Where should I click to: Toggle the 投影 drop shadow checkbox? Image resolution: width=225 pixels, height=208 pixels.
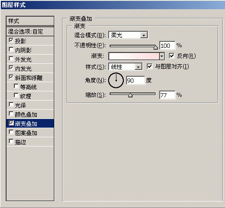coord(11,40)
